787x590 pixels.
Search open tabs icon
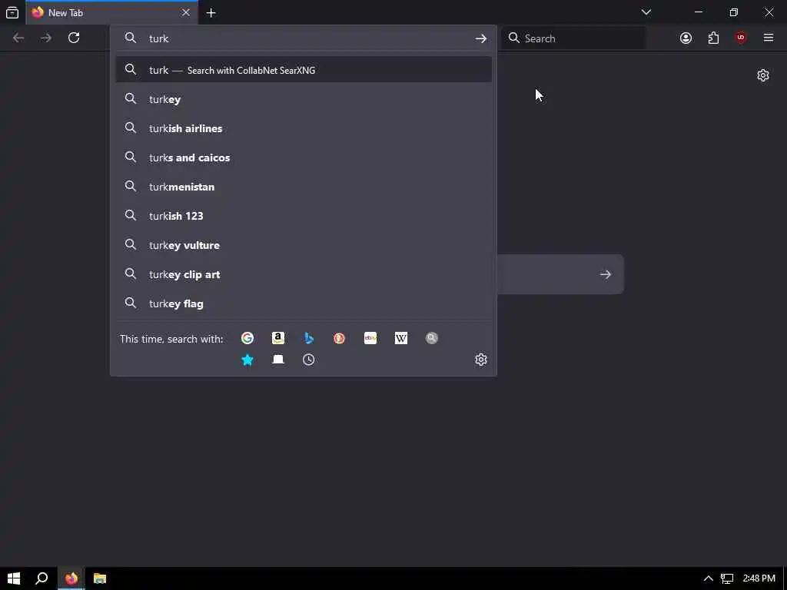click(278, 360)
